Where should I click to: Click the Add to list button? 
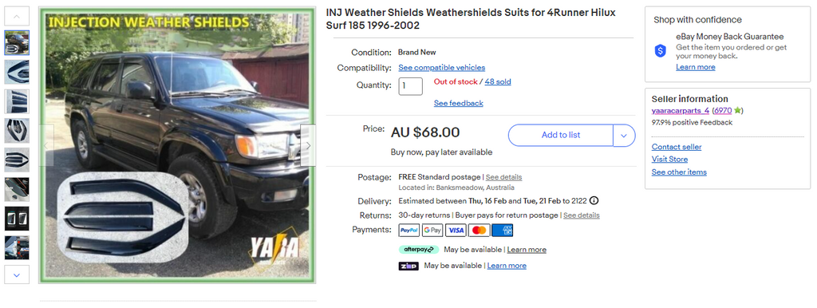pyautogui.click(x=561, y=136)
